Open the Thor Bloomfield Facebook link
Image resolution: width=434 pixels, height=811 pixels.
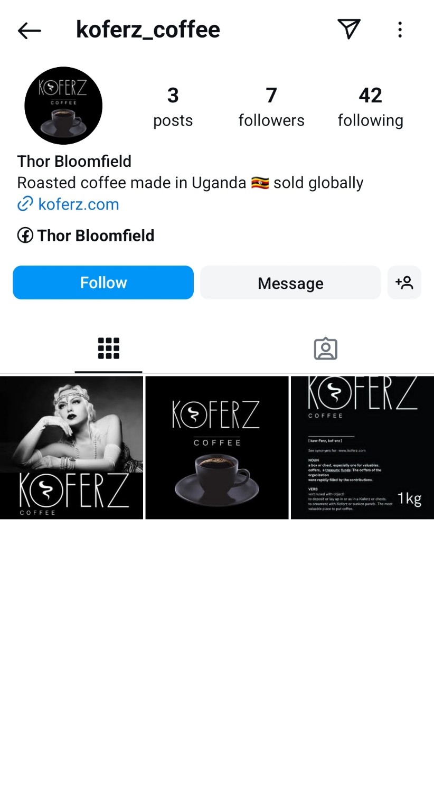[96, 235]
